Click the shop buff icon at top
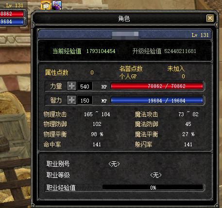This screenshot has width=222, height=208. (x=46, y=5)
